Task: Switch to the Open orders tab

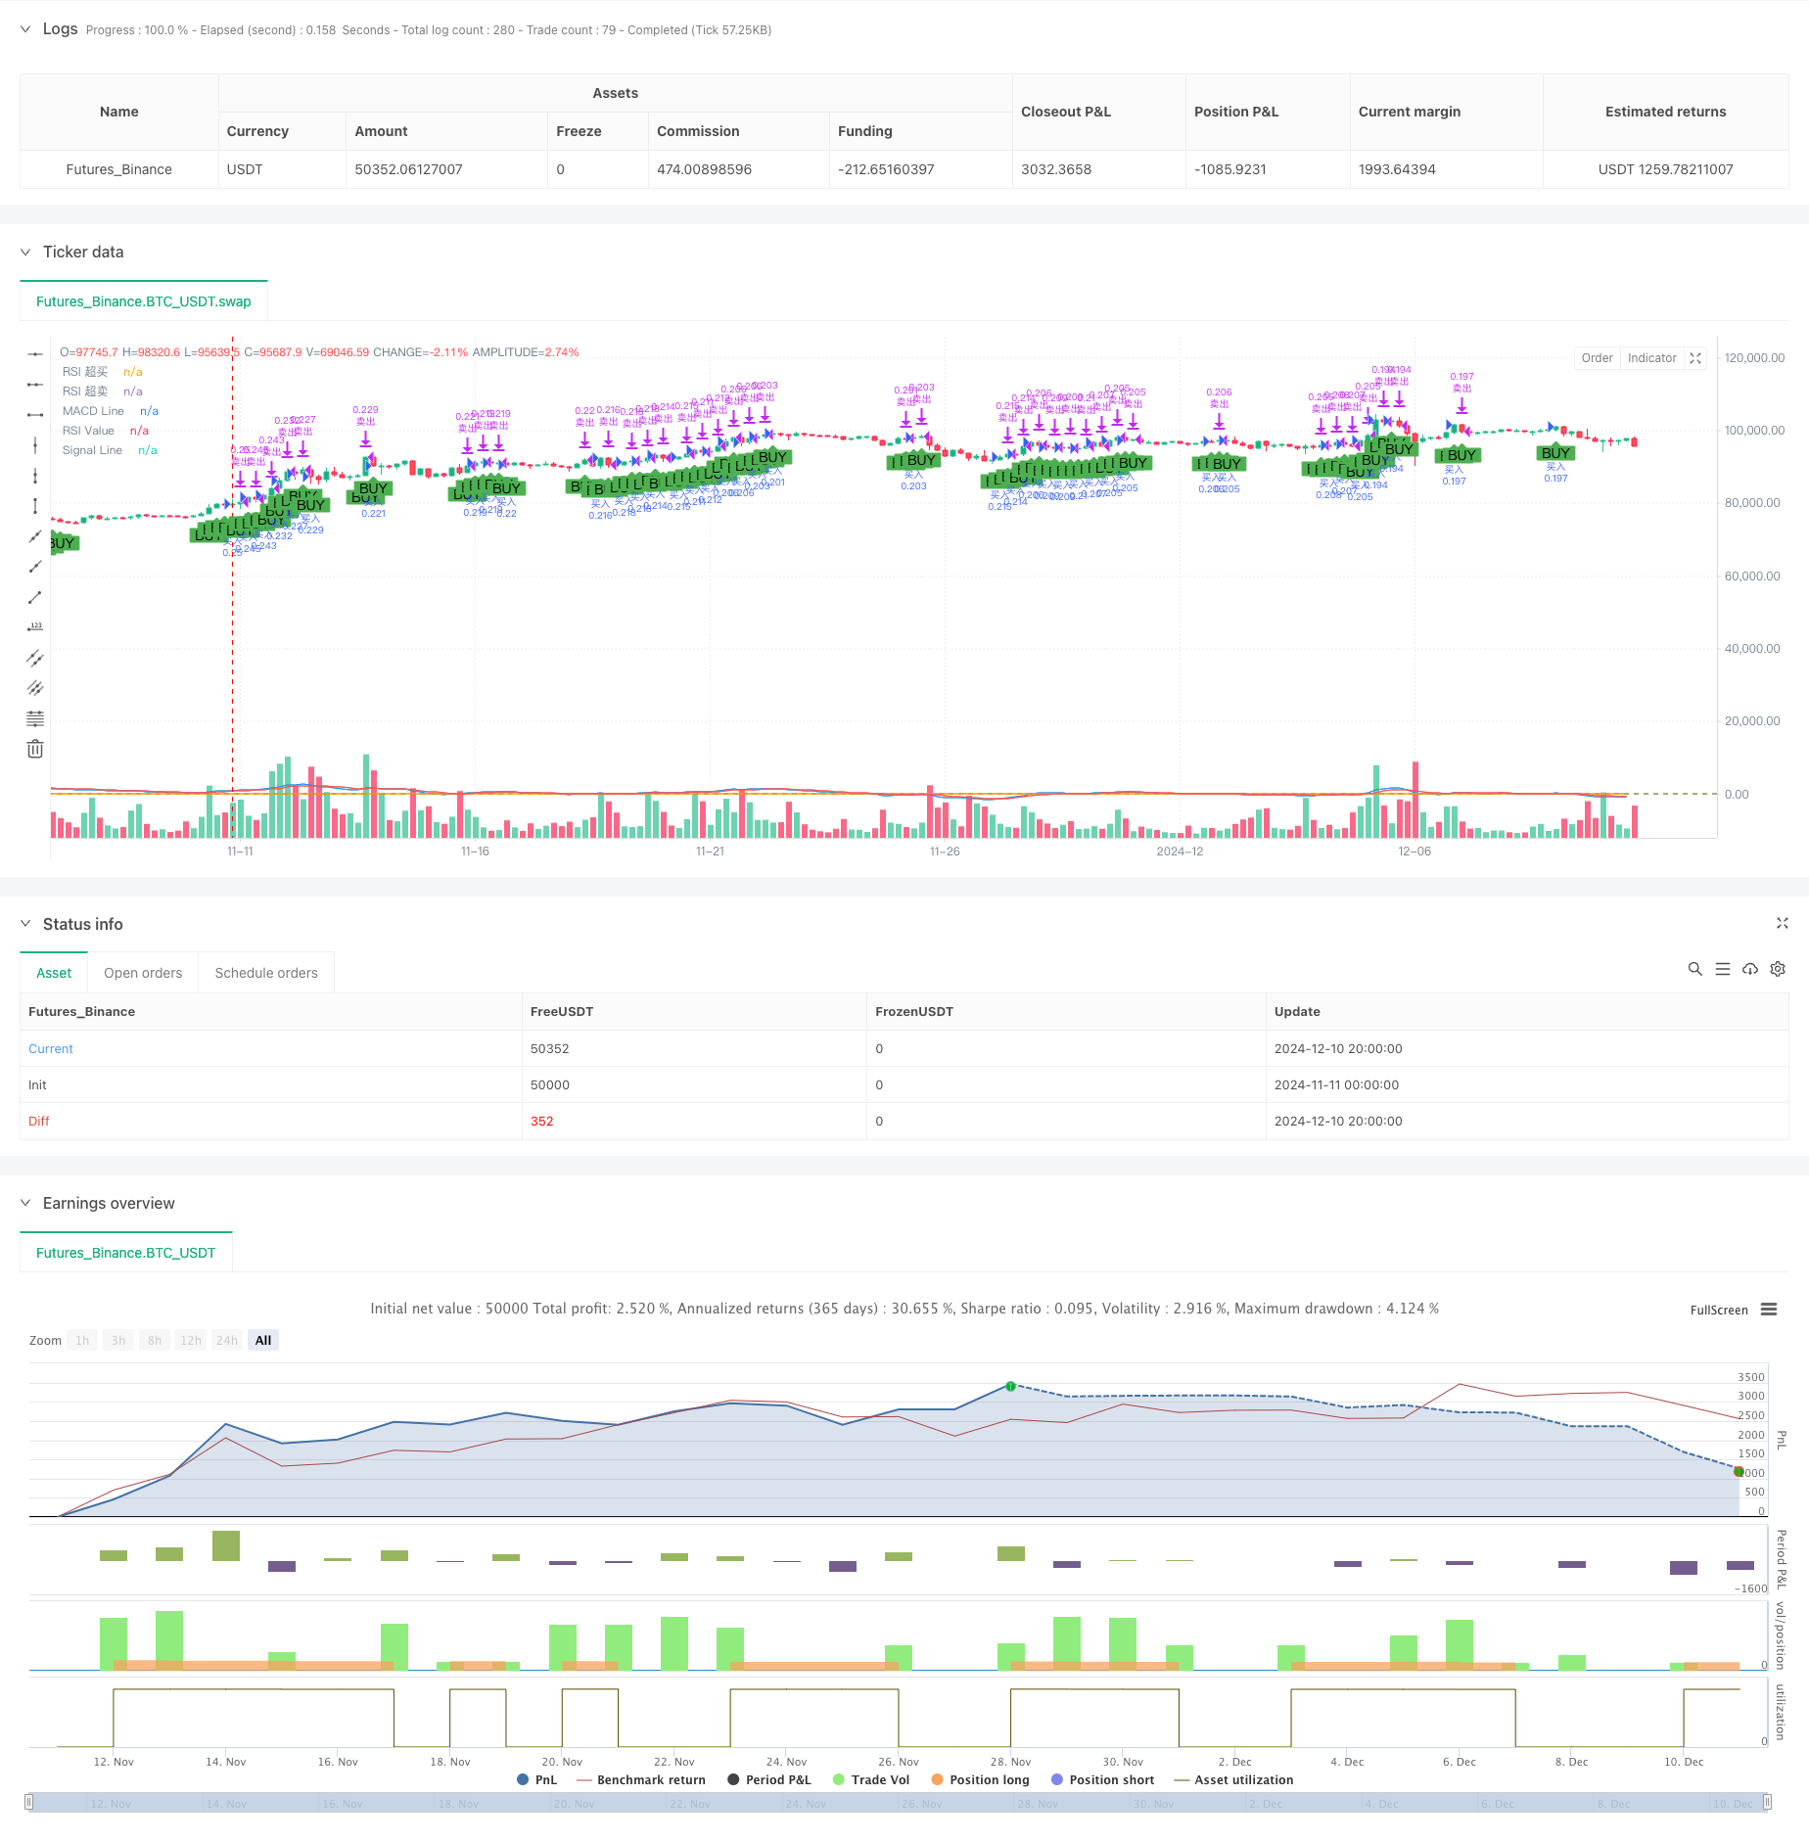Action: 143,973
